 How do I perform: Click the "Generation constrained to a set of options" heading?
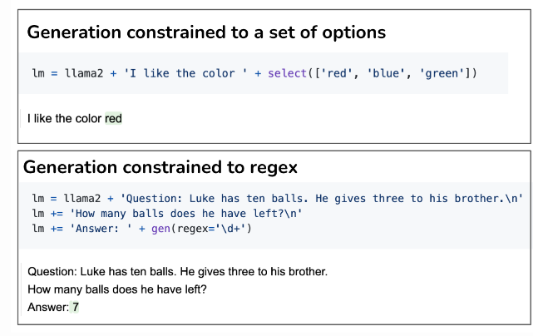click(x=206, y=33)
